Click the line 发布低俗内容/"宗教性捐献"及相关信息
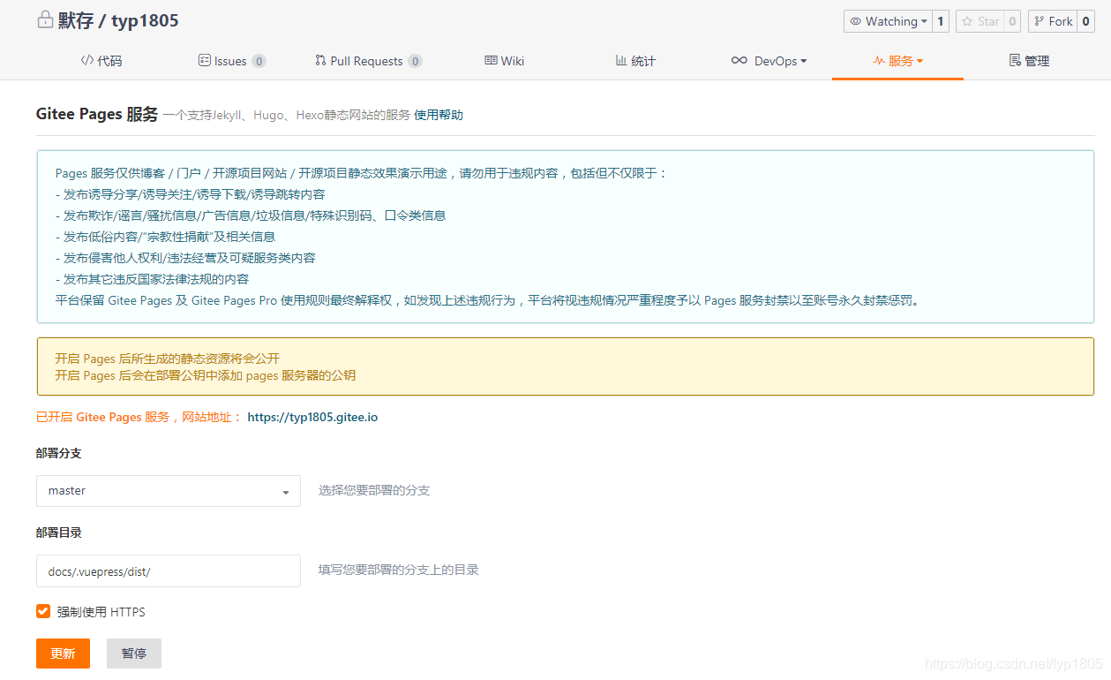1111x680 pixels. point(165,237)
